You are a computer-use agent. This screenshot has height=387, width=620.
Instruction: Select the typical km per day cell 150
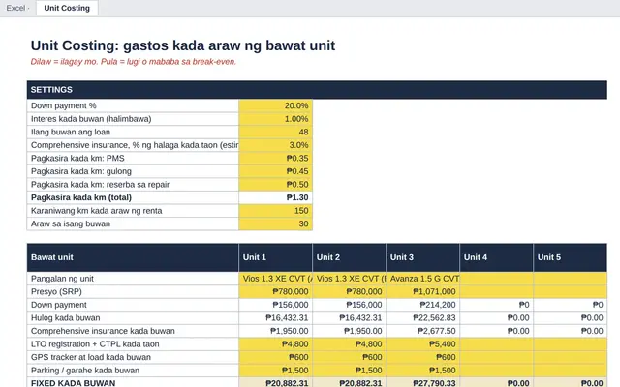275,211
